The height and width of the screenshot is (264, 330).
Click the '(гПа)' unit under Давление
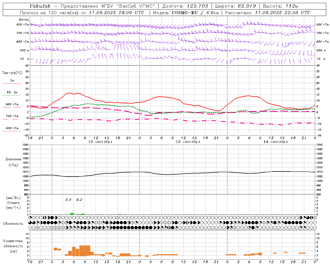pos(13,165)
